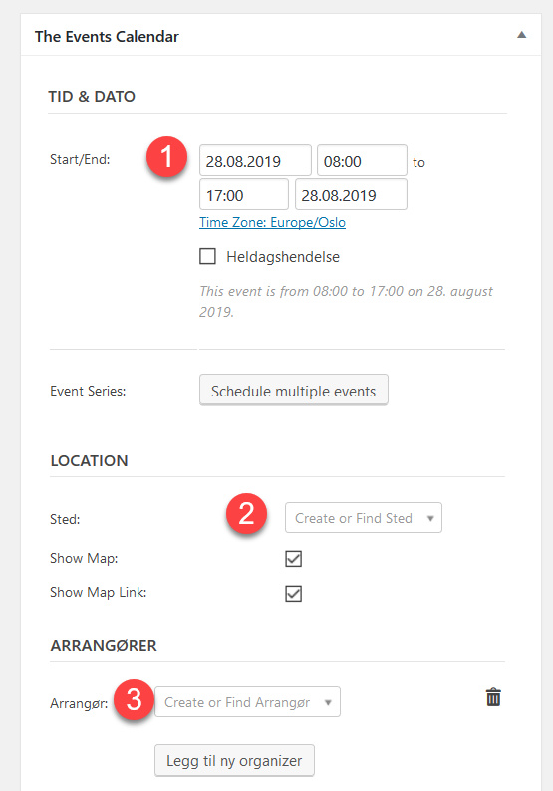Open the Create or Find Arrangør dropdown
Viewport: 553px width, 791px height.
(x=247, y=701)
